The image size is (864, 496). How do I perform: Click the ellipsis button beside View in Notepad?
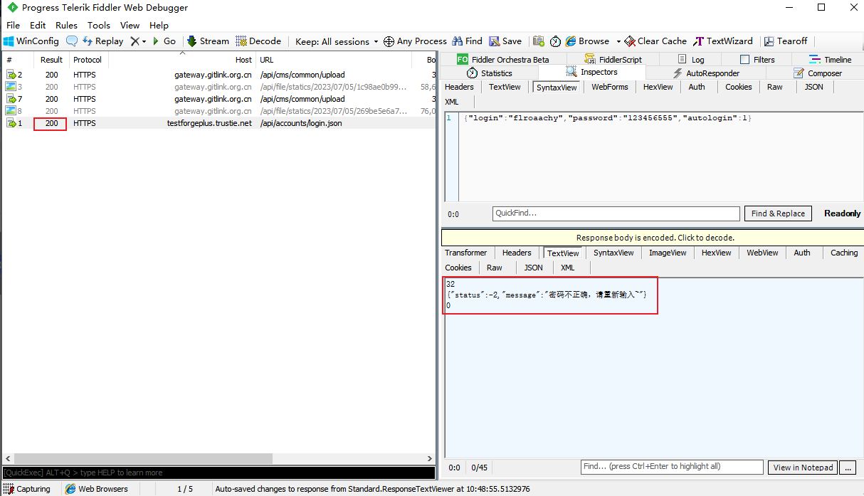847,468
